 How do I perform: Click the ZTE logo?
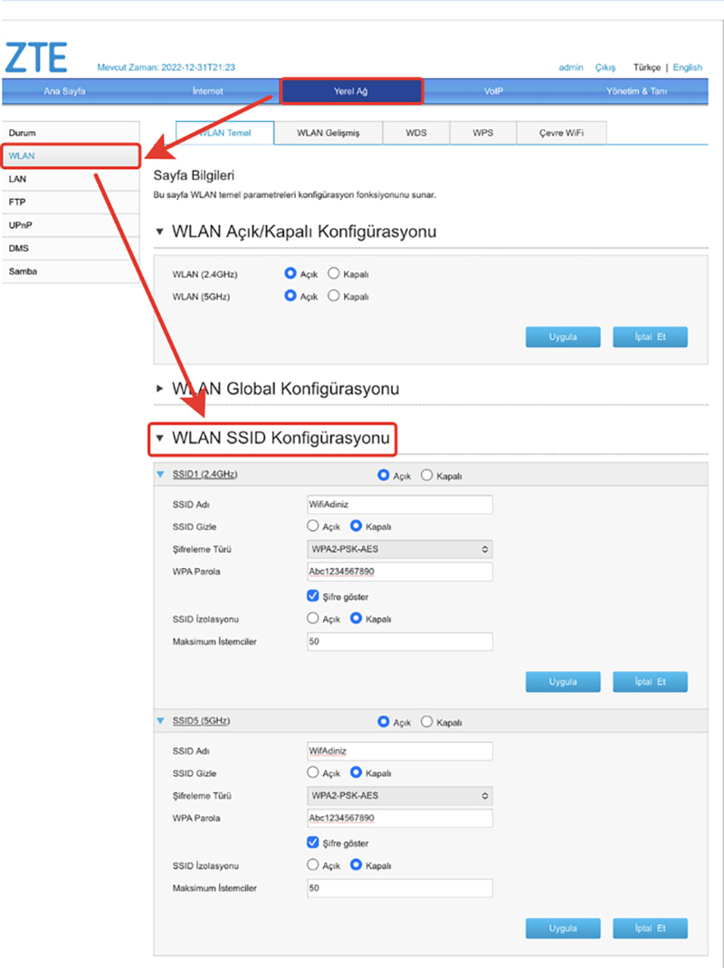pyautogui.click(x=38, y=57)
